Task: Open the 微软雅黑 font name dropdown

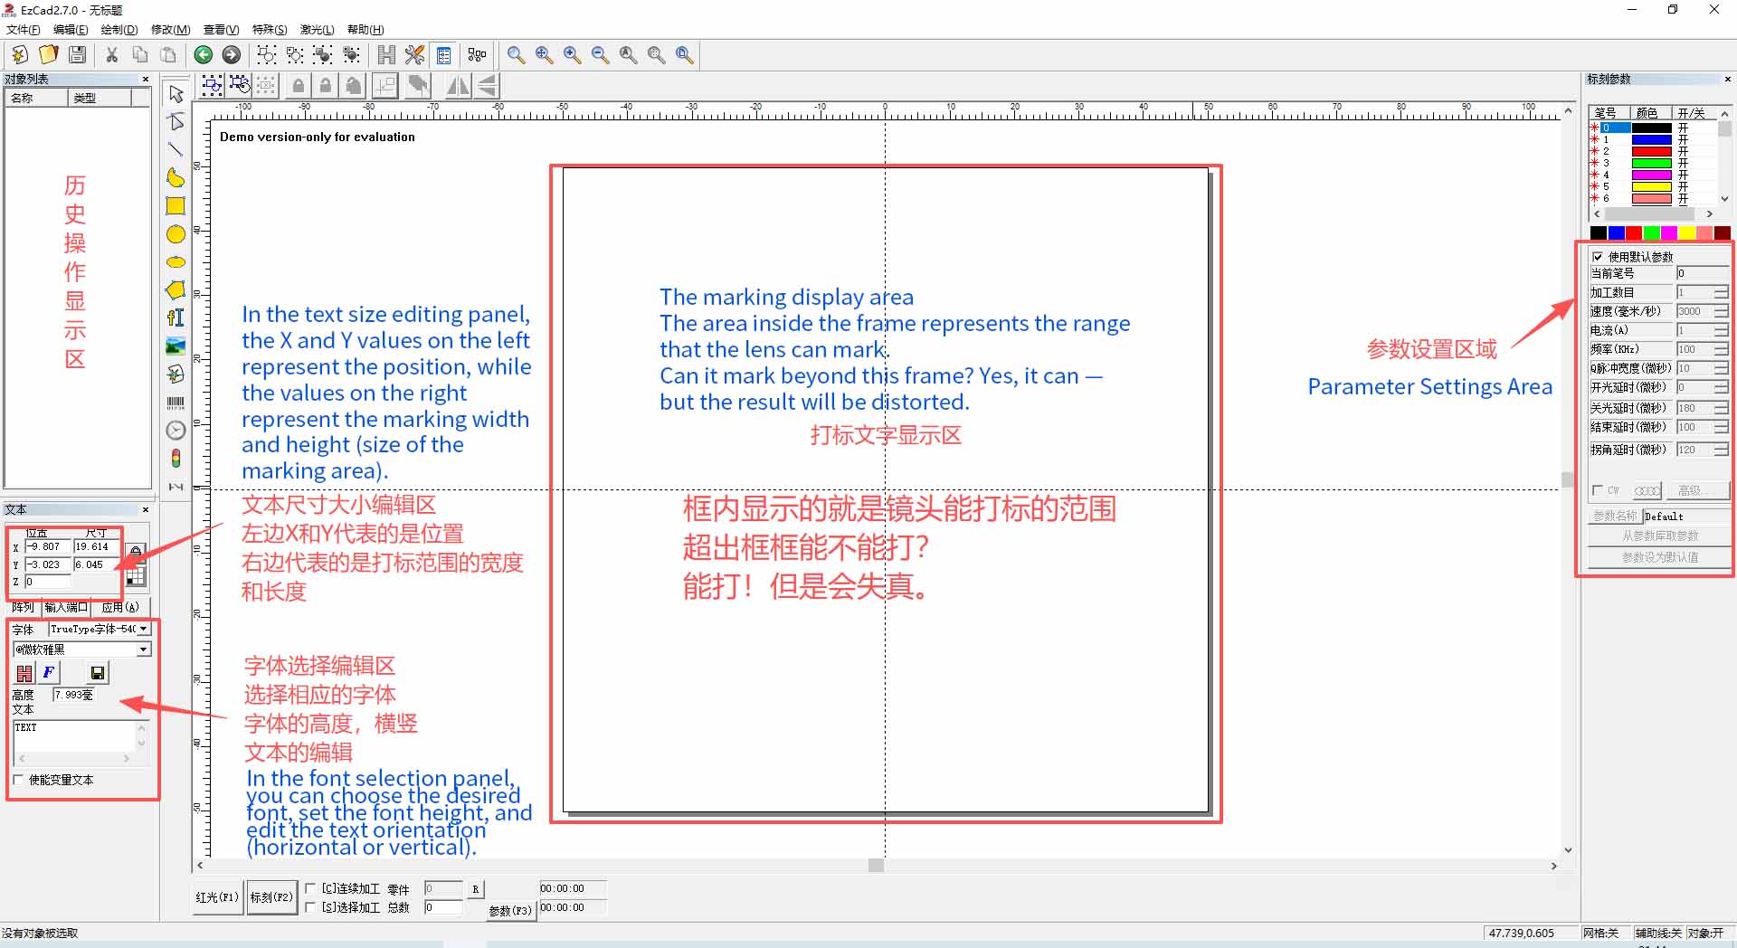Action: pyautogui.click(x=142, y=649)
